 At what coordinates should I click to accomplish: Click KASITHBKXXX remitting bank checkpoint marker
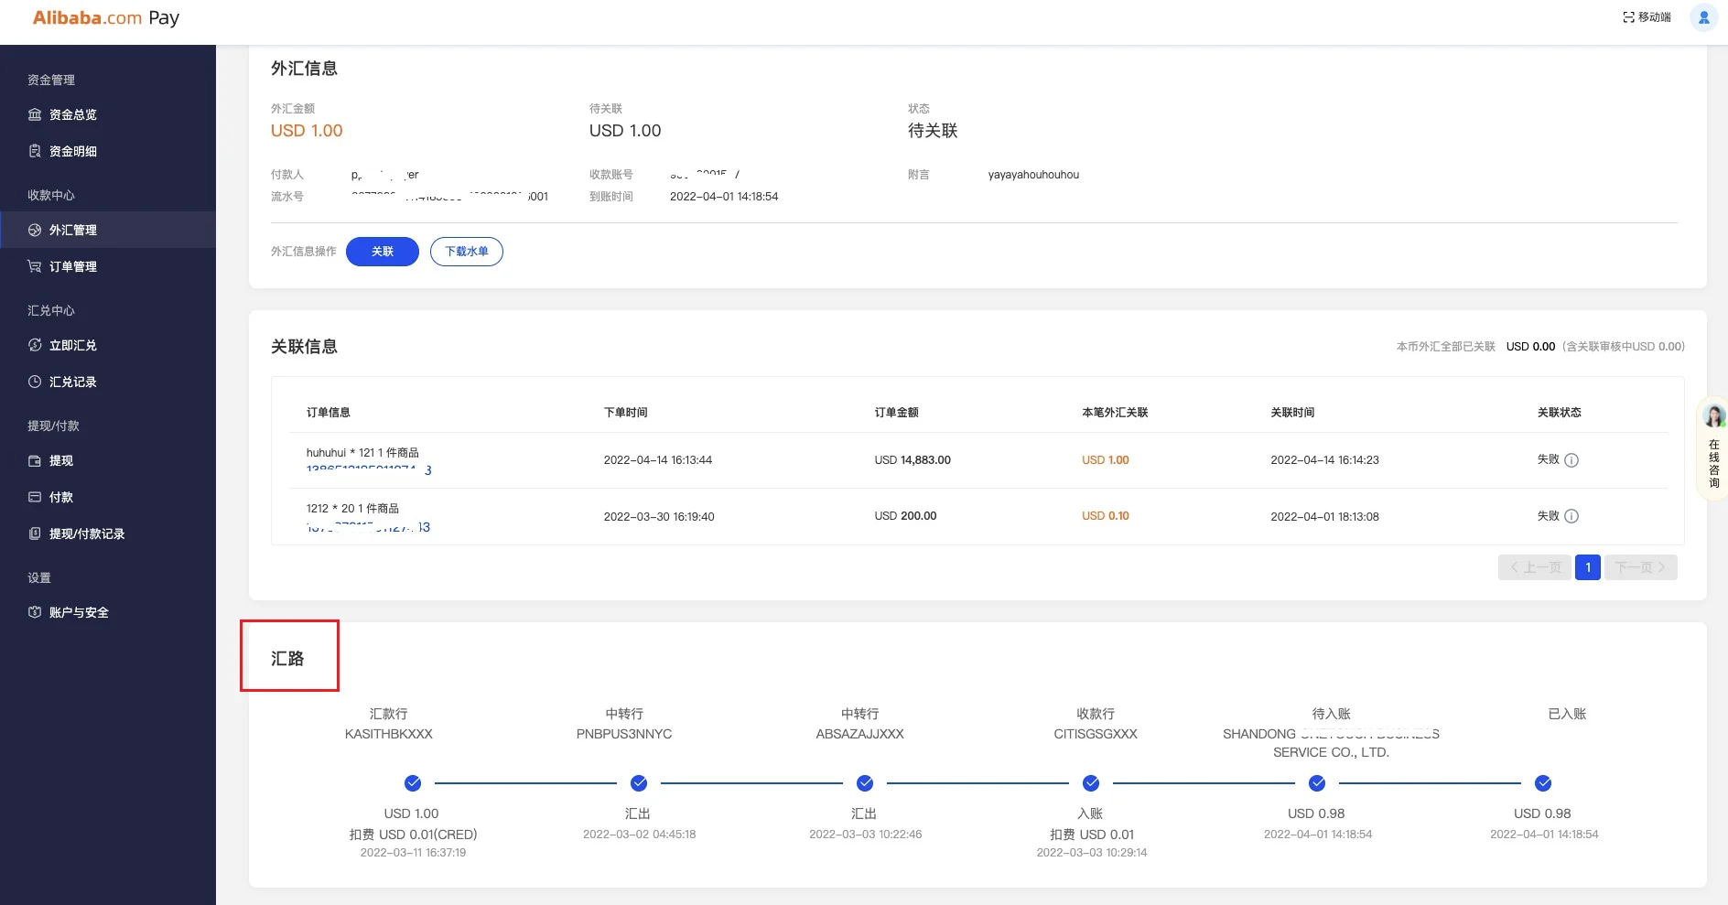pos(413,783)
